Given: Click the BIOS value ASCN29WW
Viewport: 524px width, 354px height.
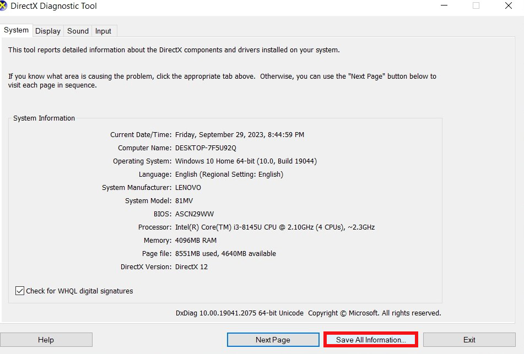Looking at the screenshot, I should coord(195,214).
